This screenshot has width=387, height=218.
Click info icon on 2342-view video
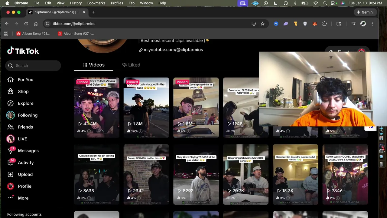(x=139, y=198)
